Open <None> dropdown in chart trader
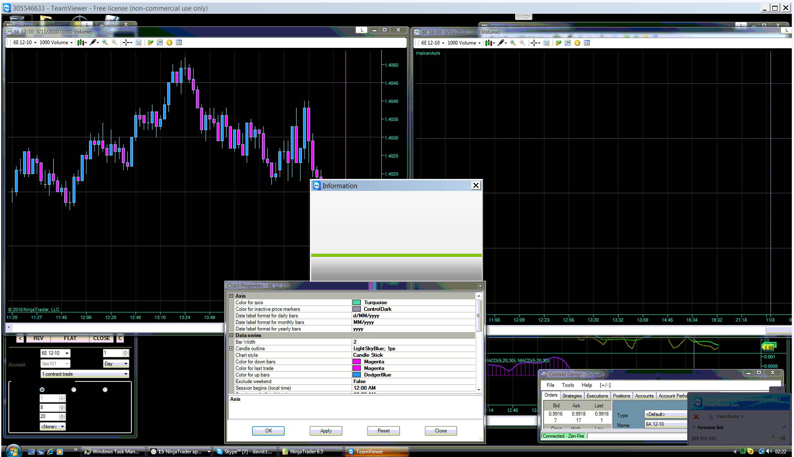Image resolution: width=794 pixels, height=457 pixels. pyautogui.click(x=53, y=426)
